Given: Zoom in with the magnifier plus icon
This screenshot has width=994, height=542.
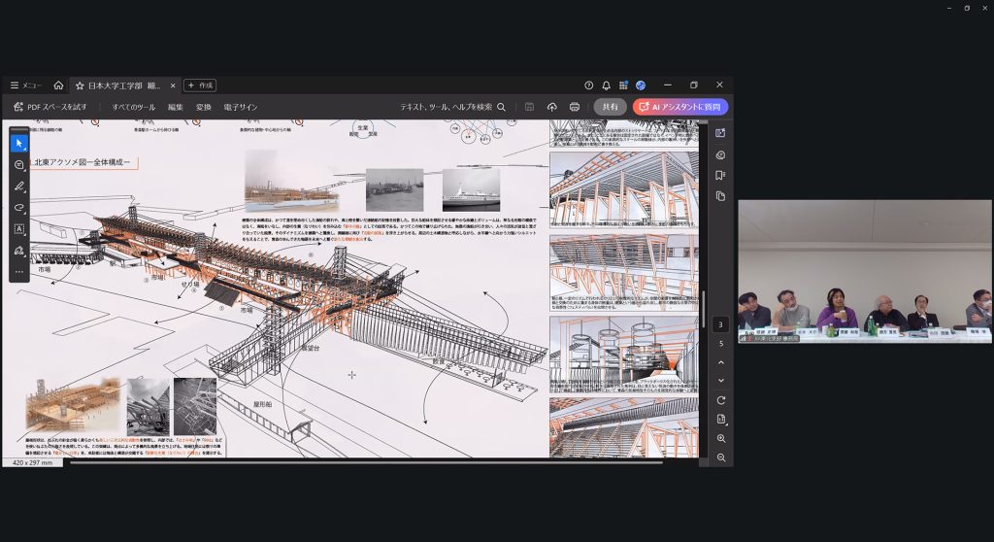Looking at the screenshot, I should (x=720, y=439).
